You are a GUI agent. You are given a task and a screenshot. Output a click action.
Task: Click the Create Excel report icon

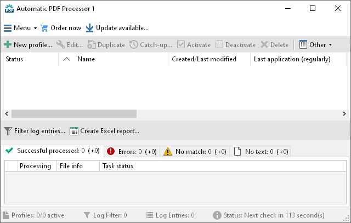[74, 131]
